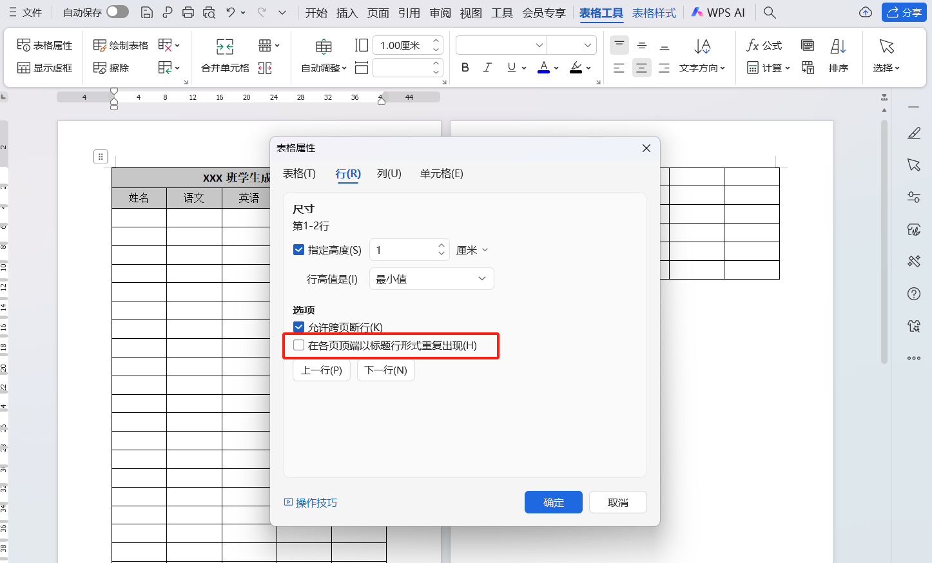This screenshot has width=932, height=563.
Task: Expand the Auto Adjust (自动调整) dropdown
Action: pyautogui.click(x=324, y=68)
